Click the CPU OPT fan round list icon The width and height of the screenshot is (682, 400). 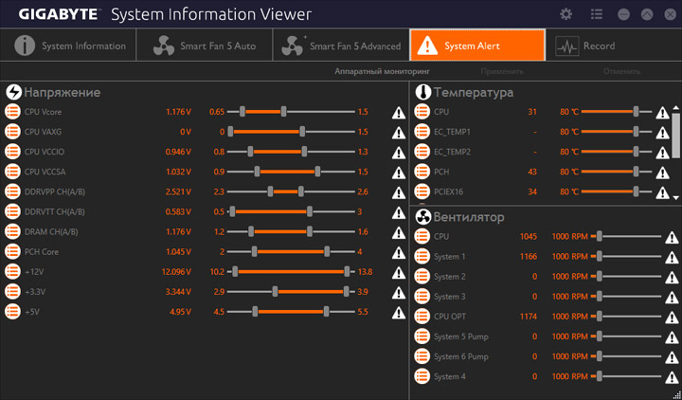pos(422,317)
